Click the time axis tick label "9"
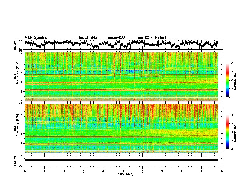The image size is (249, 192). pos(202,171)
